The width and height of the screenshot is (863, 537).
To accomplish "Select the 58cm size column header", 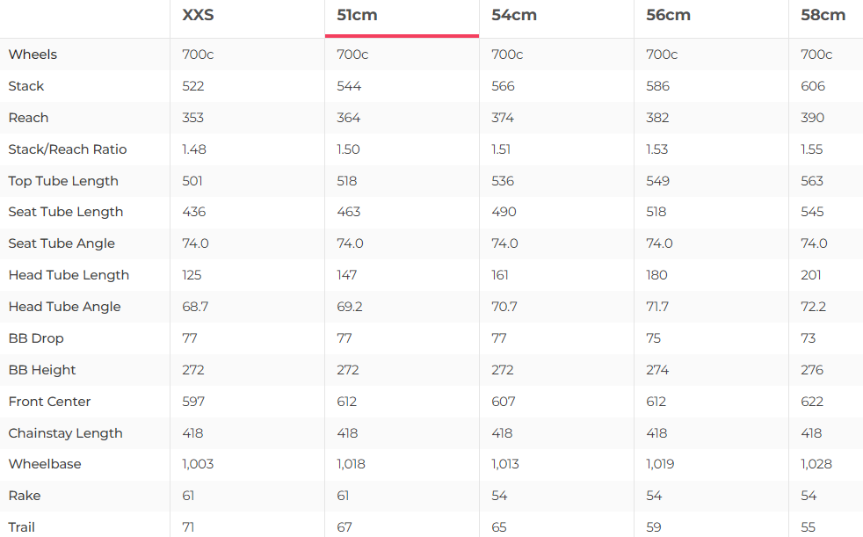I will point(823,16).
